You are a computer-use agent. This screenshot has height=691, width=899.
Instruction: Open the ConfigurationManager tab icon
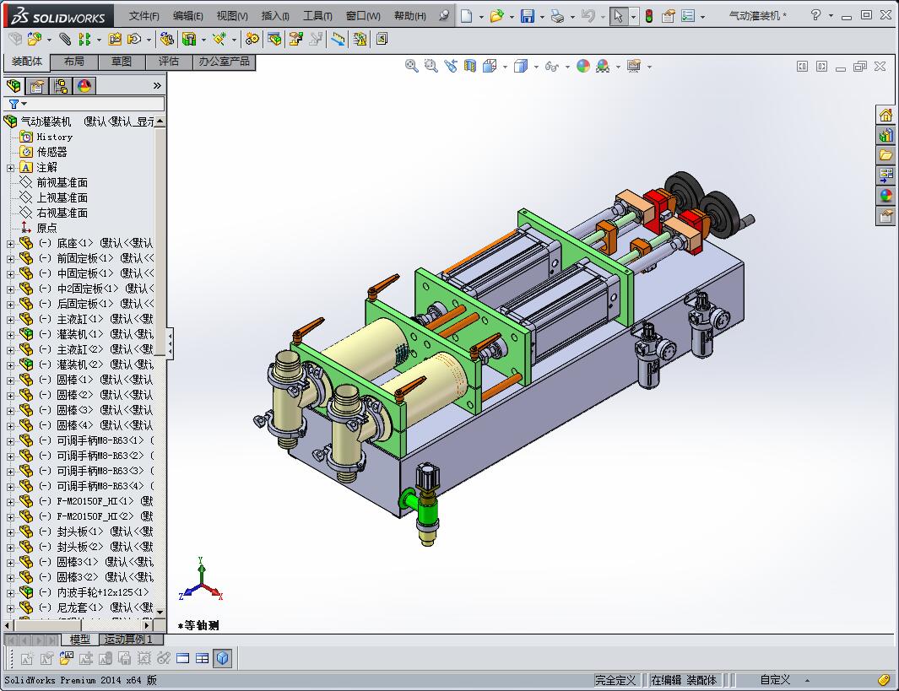click(61, 86)
